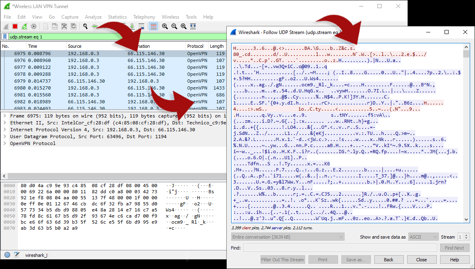This screenshot has width=475, height=269.
Task: Click the expert information status circle icon
Action: 7,255
